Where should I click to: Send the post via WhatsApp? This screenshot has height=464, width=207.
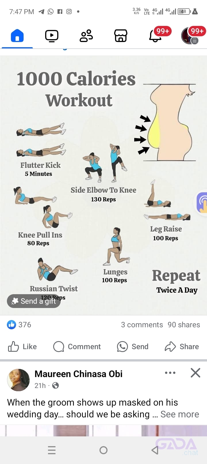[x=133, y=347]
